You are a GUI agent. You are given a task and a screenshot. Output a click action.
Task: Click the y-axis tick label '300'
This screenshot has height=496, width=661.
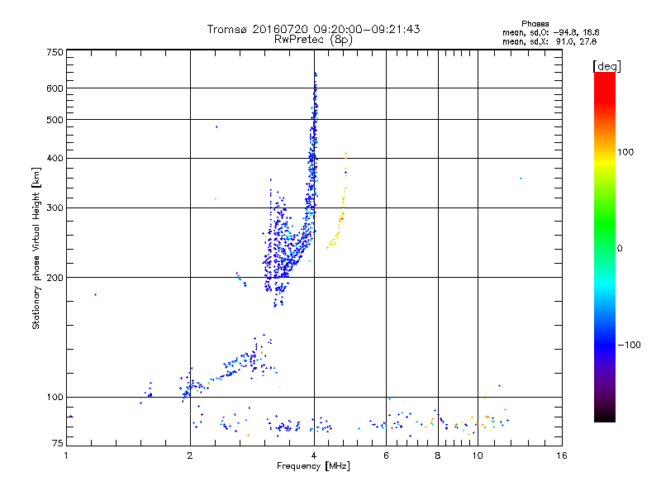[x=55, y=208]
